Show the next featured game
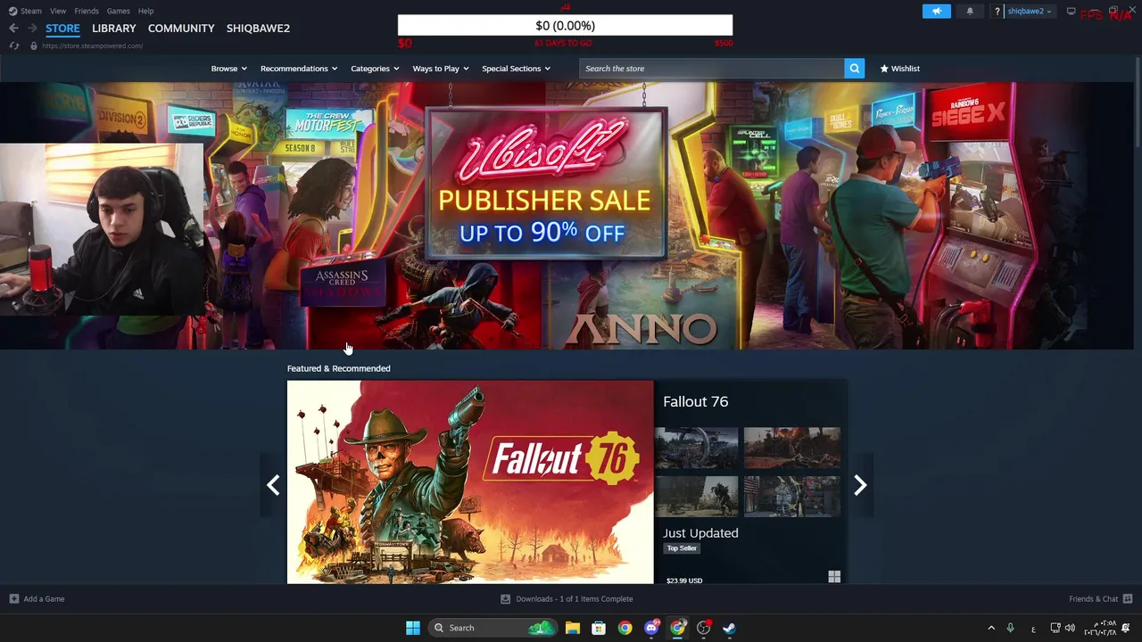1142x642 pixels. (860, 485)
